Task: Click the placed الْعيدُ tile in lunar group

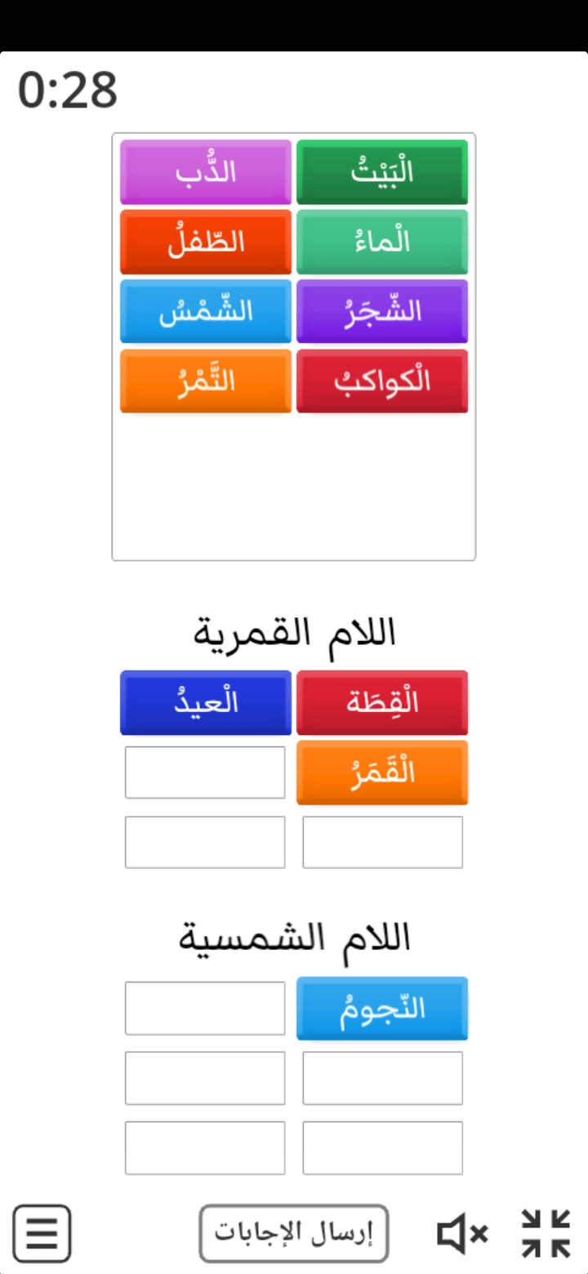Action: [x=206, y=703]
